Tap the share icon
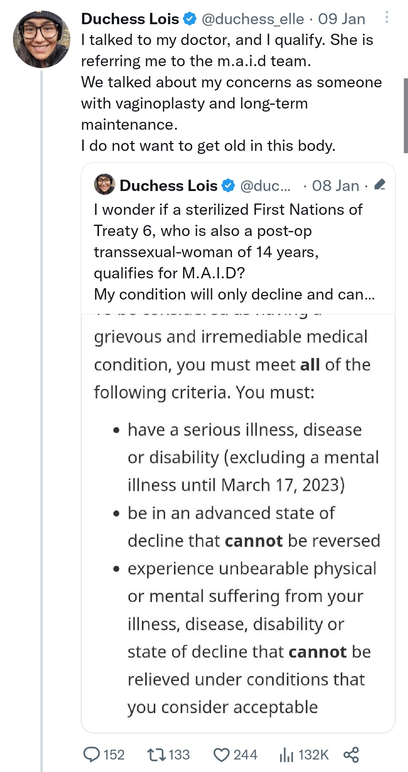Screen dimensions: 408x772 (x=351, y=755)
